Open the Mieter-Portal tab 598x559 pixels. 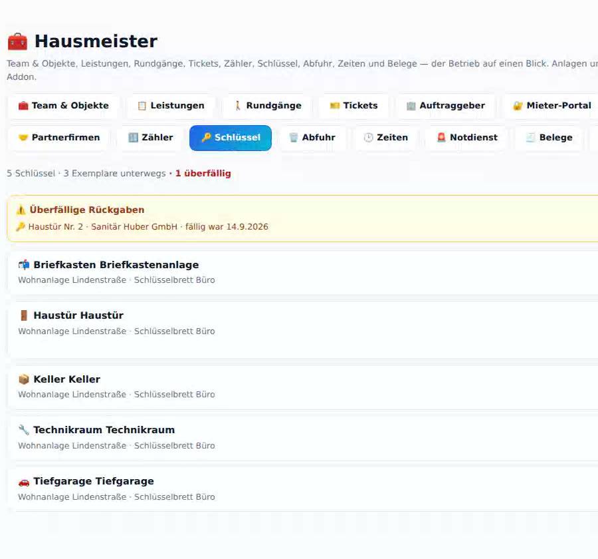tap(552, 105)
